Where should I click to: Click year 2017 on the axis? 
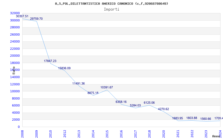coord(135,134)
